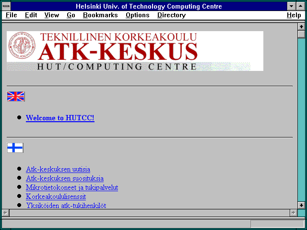Viewport: 307px width, 230px height.
Task: Open the Edit menu
Action: [x=31, y=15]
